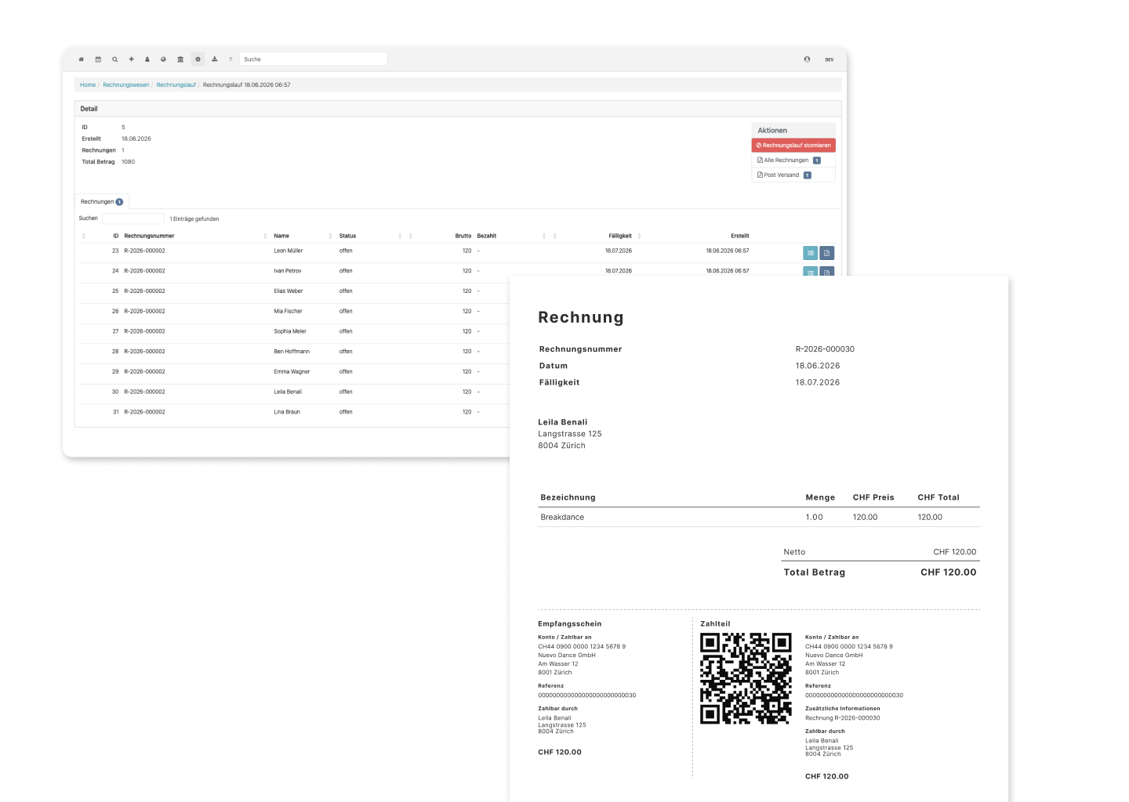Select the Emma Wagner name cell

(x=292, y=372)
